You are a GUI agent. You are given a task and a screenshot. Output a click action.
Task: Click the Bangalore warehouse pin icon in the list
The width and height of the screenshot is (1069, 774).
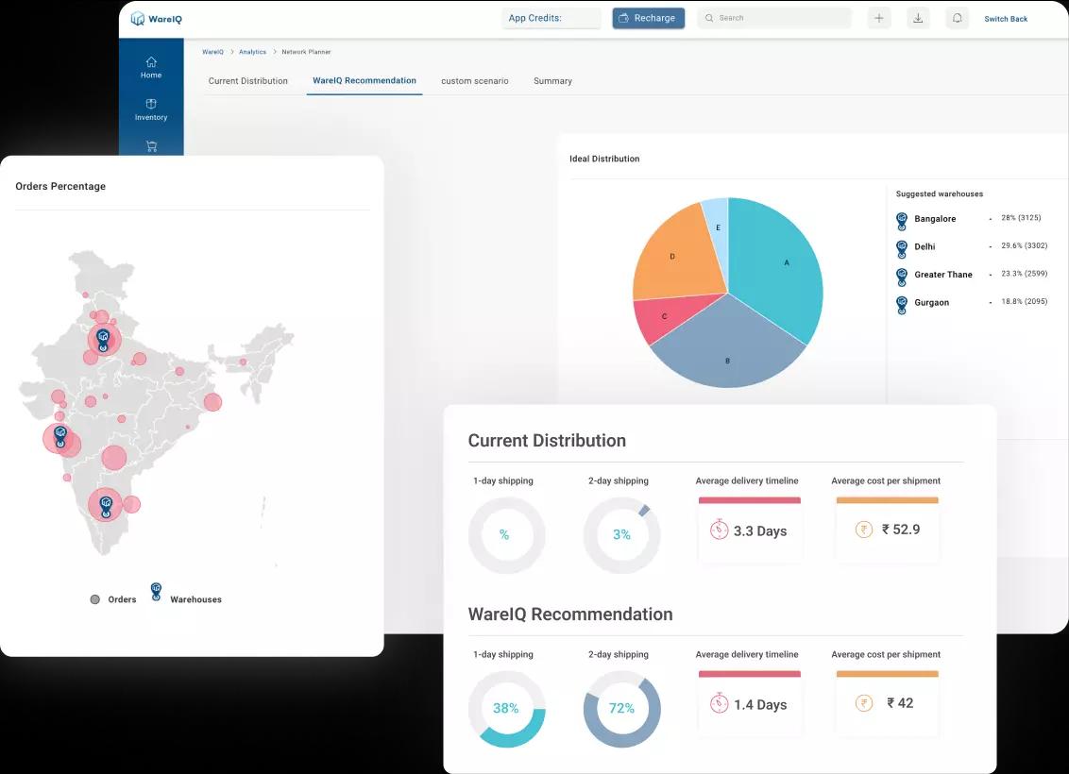click(902, 222)
